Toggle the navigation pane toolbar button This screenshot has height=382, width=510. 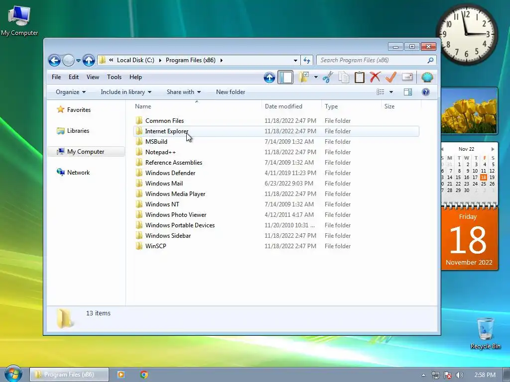pyautogui.click(x=285, y=77)
